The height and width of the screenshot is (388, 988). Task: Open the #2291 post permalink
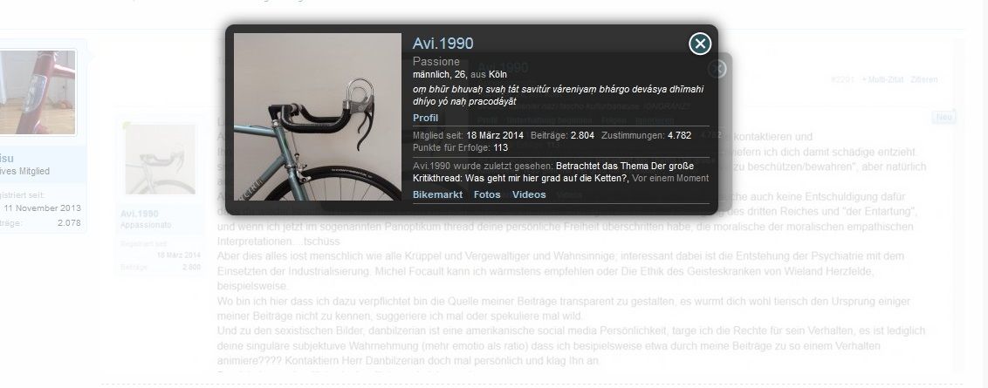842,80
